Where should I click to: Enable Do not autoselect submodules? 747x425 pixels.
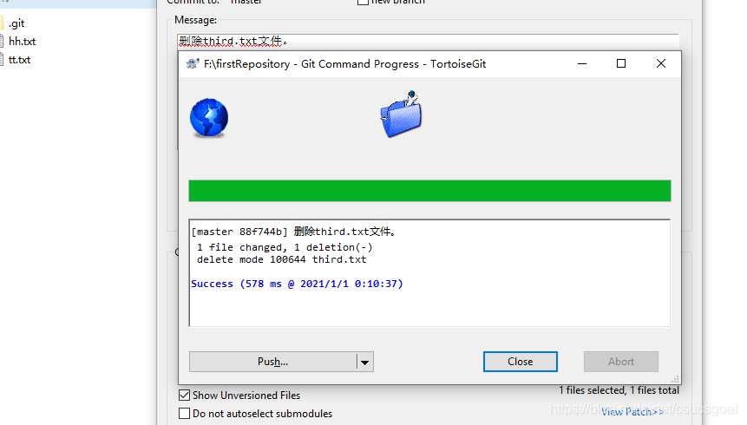[185, 413]
